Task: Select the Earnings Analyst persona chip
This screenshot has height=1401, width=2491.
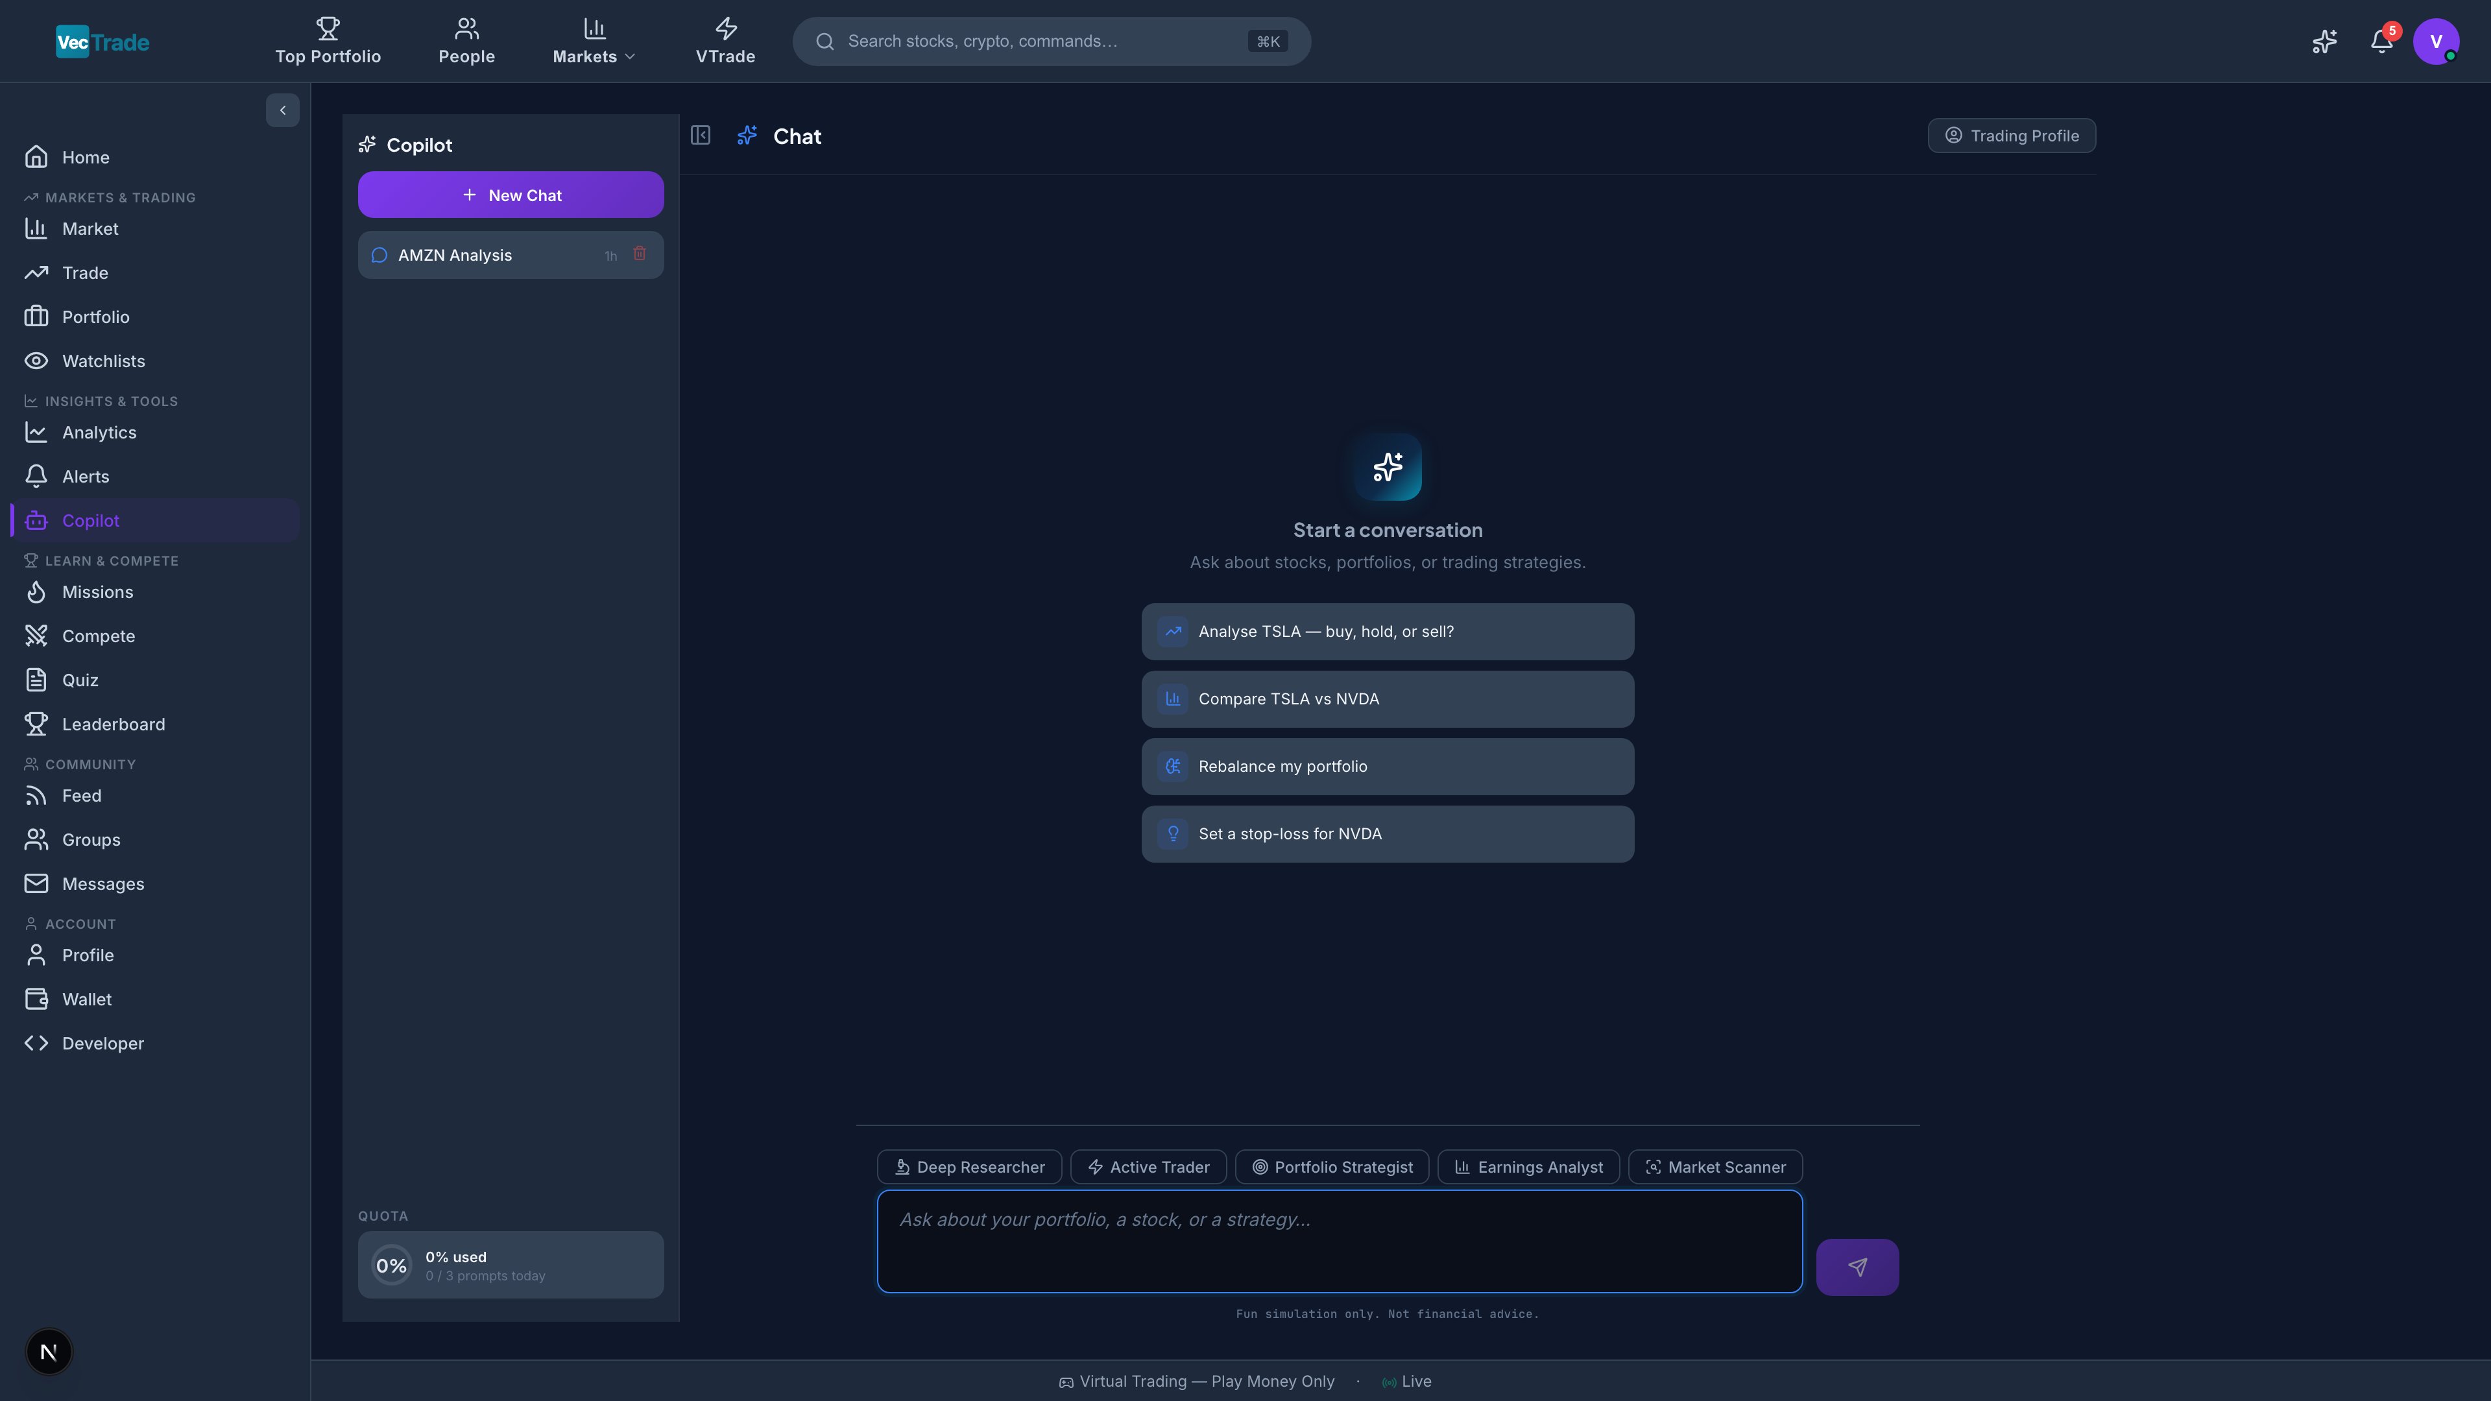Action: click(1528, 1168)
